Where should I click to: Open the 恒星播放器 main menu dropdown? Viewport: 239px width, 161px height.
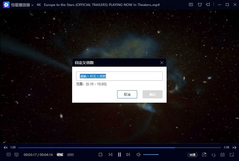coord(32,5)
